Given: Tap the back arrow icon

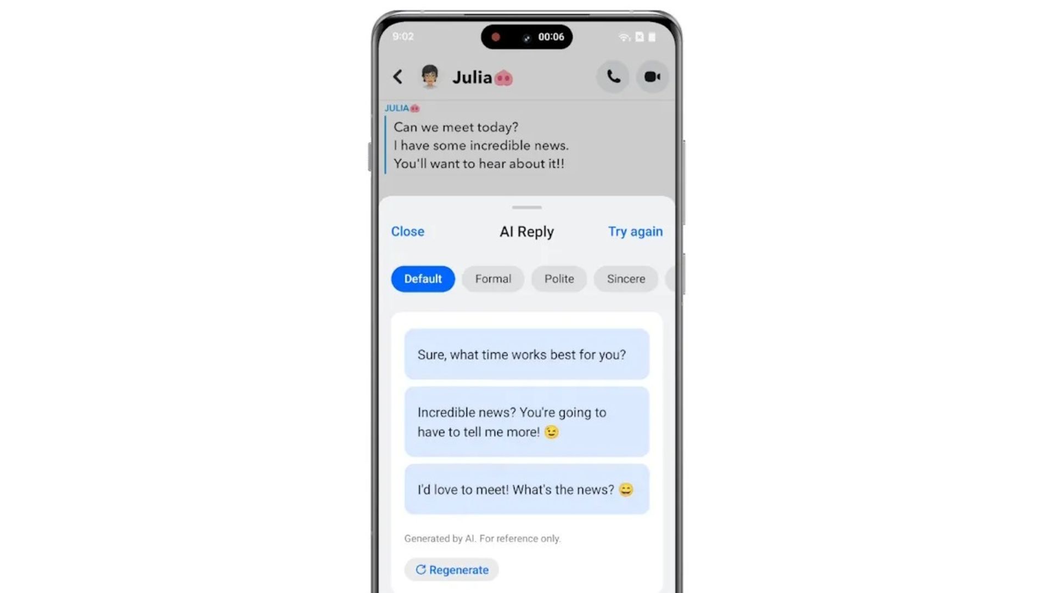Looking at the screenshot, I should coord(397,77).
